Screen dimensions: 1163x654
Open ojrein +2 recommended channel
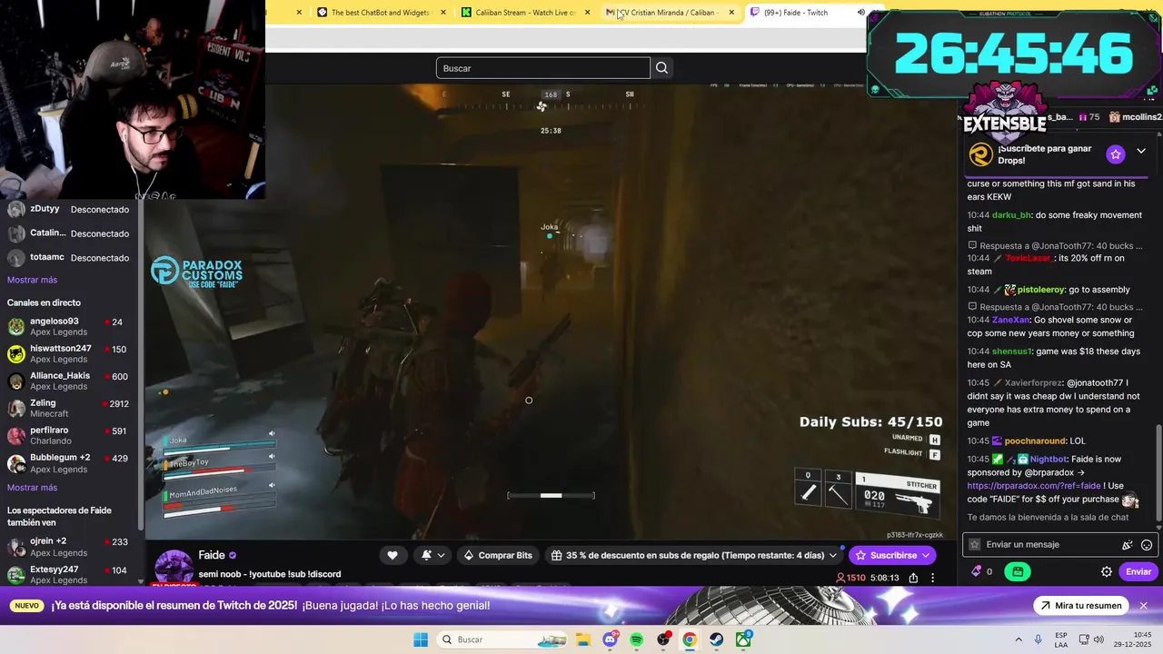click(68, 546)
